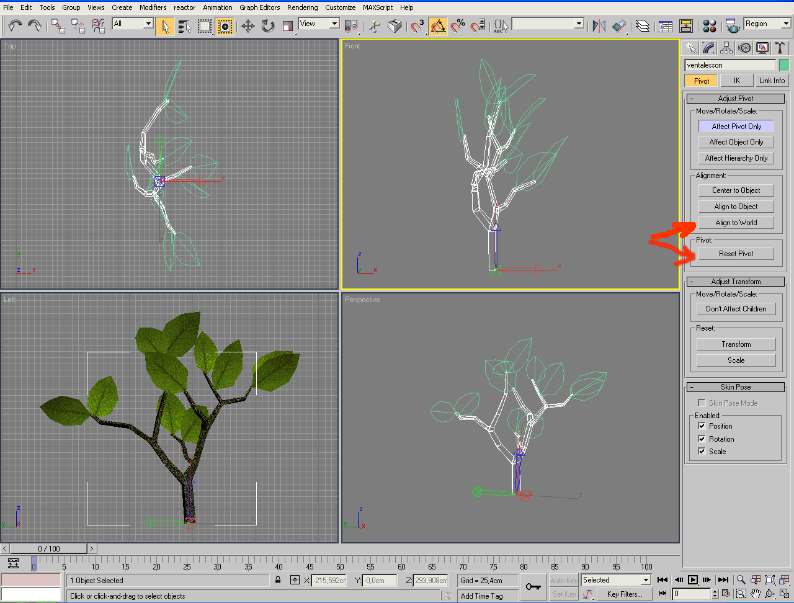Click the Pan view hand icon
This screenshot has height=603, width=794.
point(755,594)
